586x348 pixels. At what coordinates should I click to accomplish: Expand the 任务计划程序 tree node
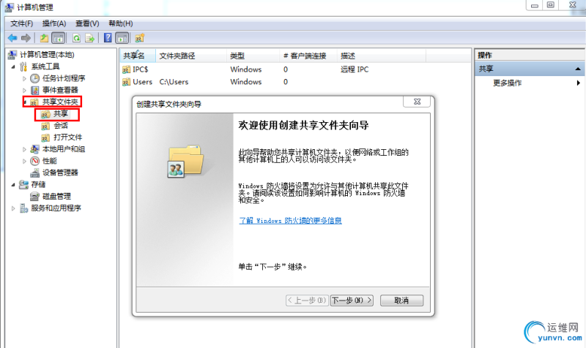[x=24, y=78]
